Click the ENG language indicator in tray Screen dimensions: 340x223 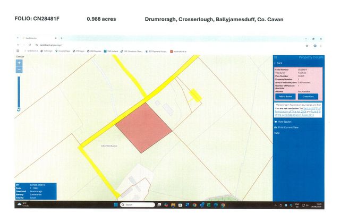click(297, 205)
